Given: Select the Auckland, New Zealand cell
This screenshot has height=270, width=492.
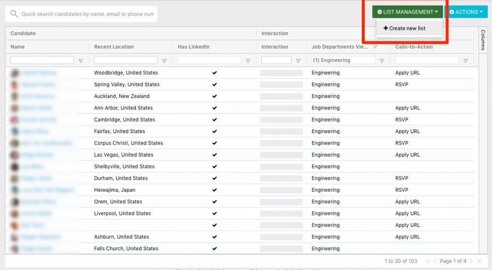Looking at the screenshot, I should 122,96.
